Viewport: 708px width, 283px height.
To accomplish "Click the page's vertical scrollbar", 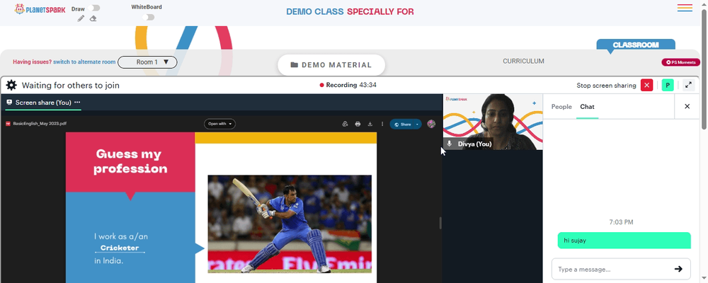I will coord(704,68).
